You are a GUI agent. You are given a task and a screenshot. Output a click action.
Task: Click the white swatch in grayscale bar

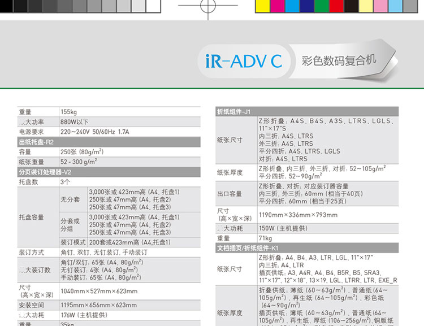(153, 6)
